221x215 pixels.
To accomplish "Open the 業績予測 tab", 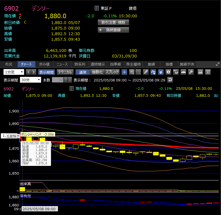I will (187, 64).
